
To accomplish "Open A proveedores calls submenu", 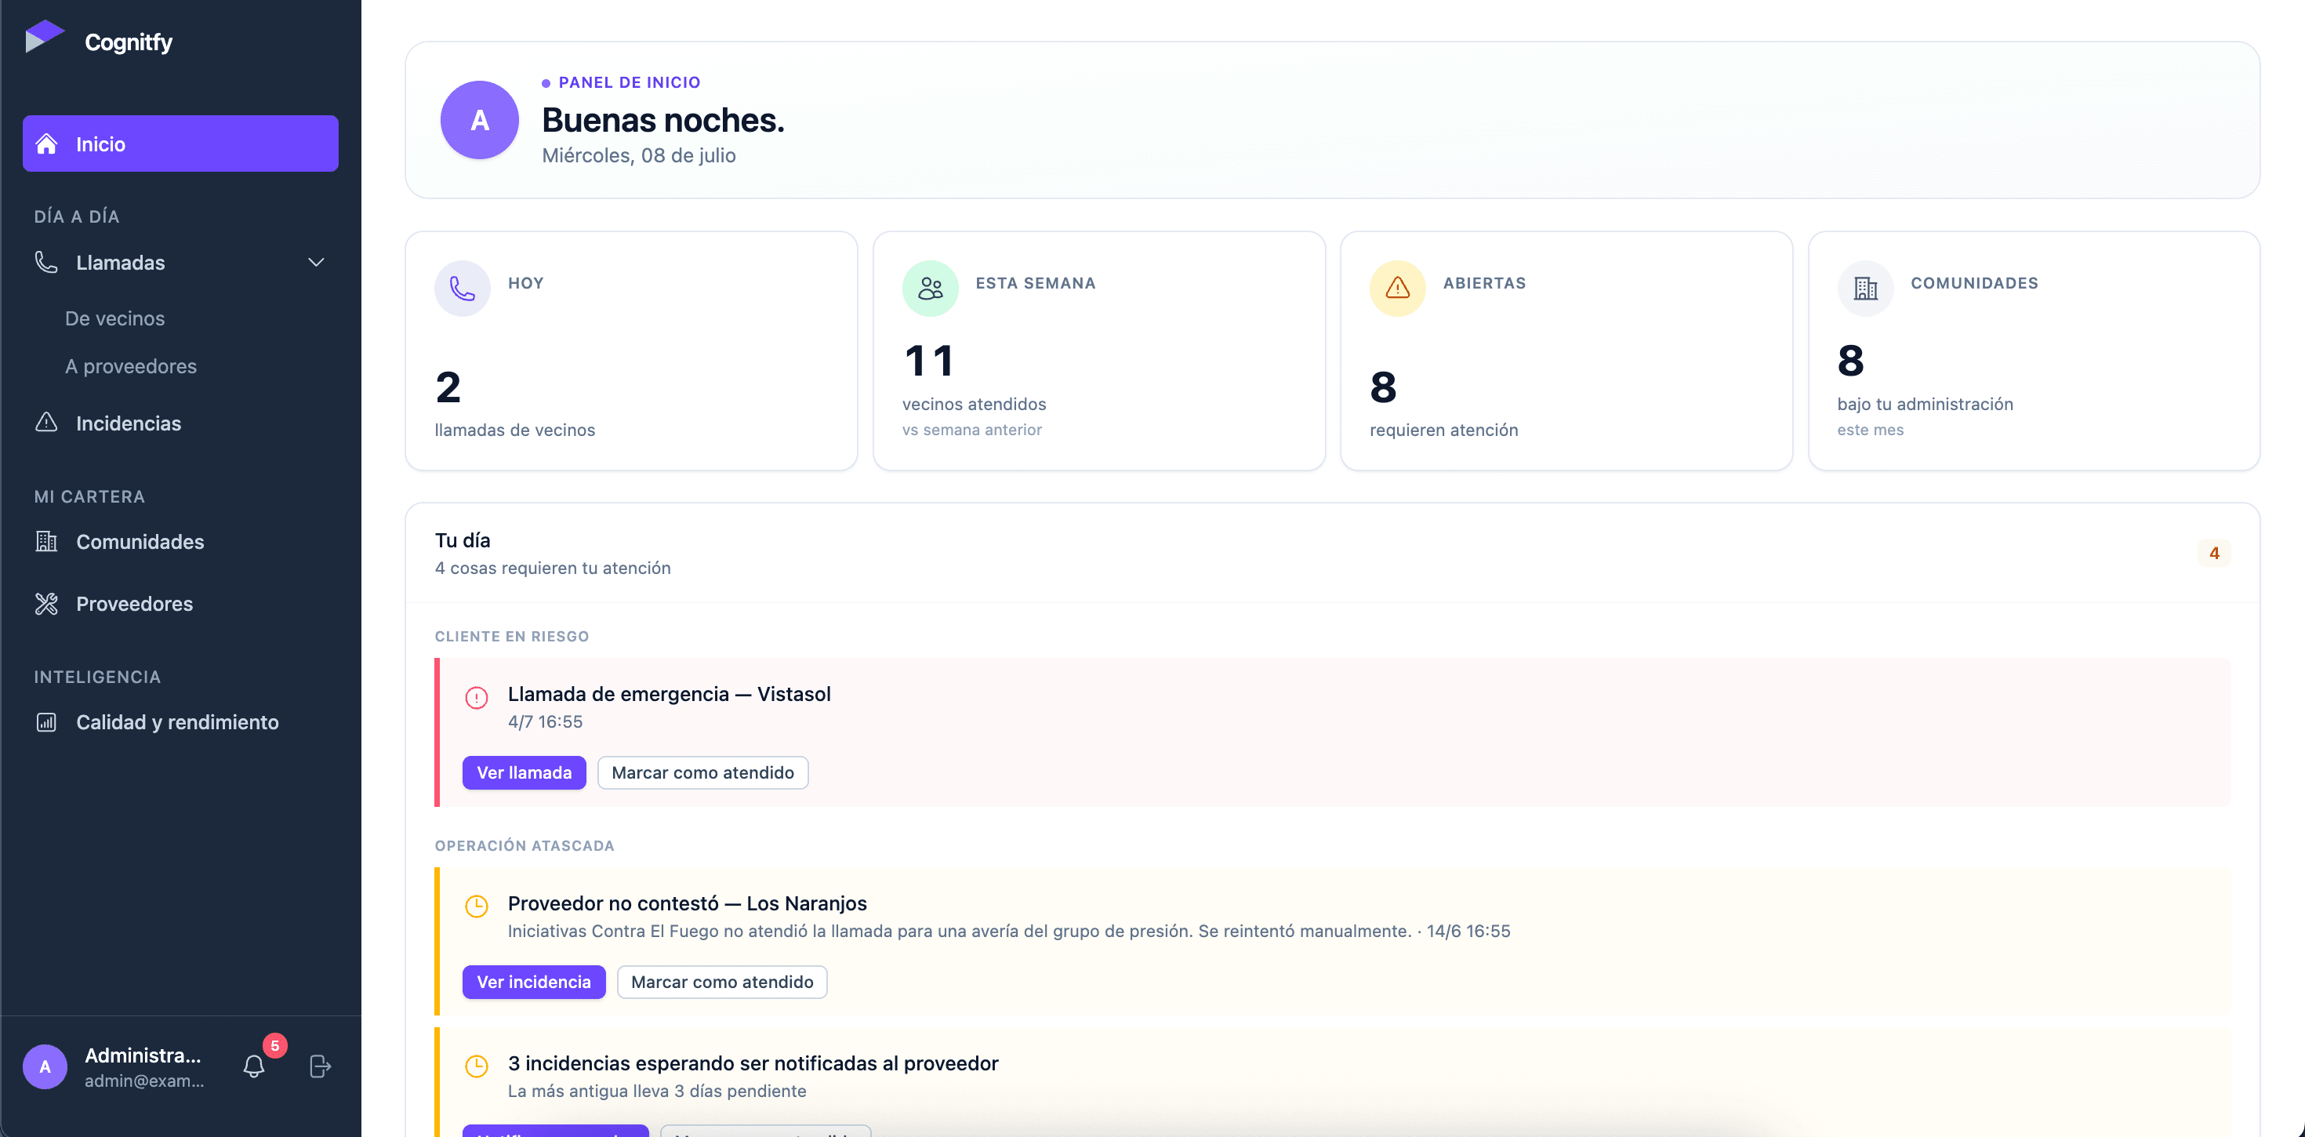I will click(131, 366).
